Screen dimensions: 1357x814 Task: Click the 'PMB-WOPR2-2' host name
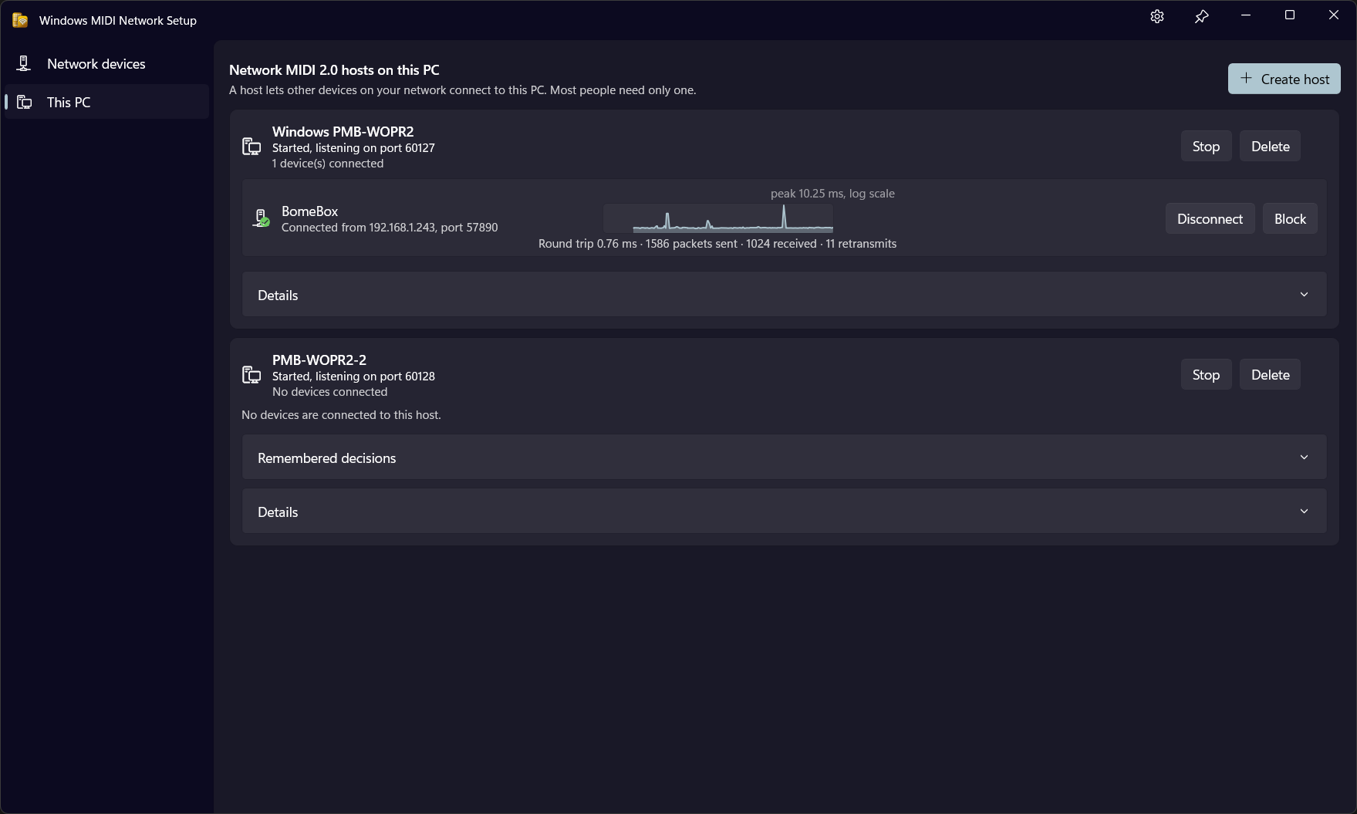point(319,360)
